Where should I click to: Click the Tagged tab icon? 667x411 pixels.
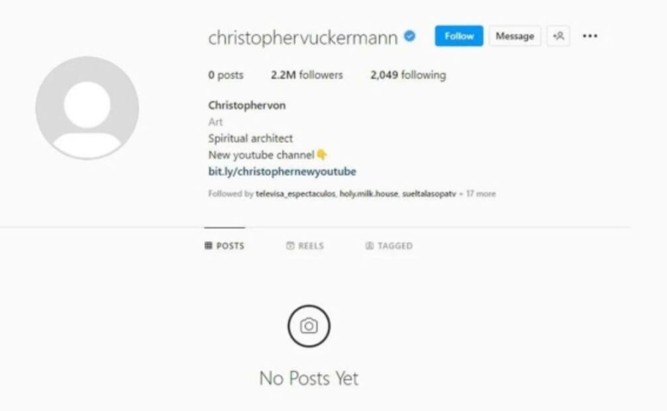(x=370, y=246)
